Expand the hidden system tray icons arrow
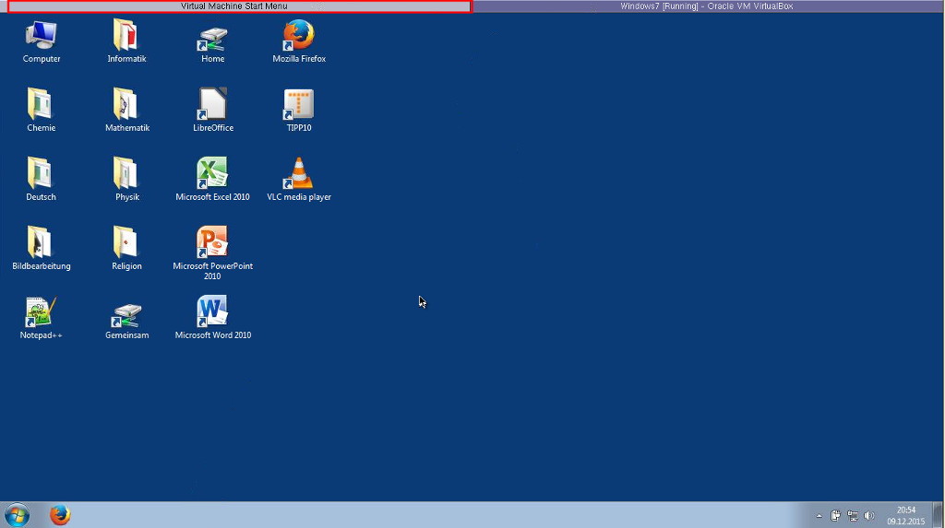 pos(819,516)
